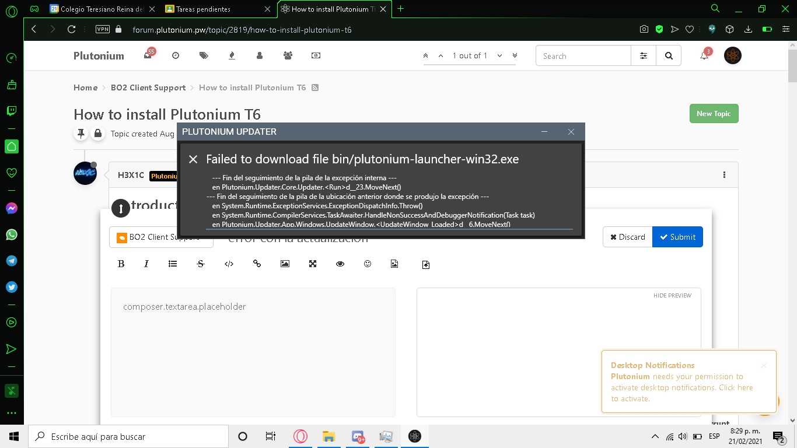Open forum user avatar menu

[733, 55]
